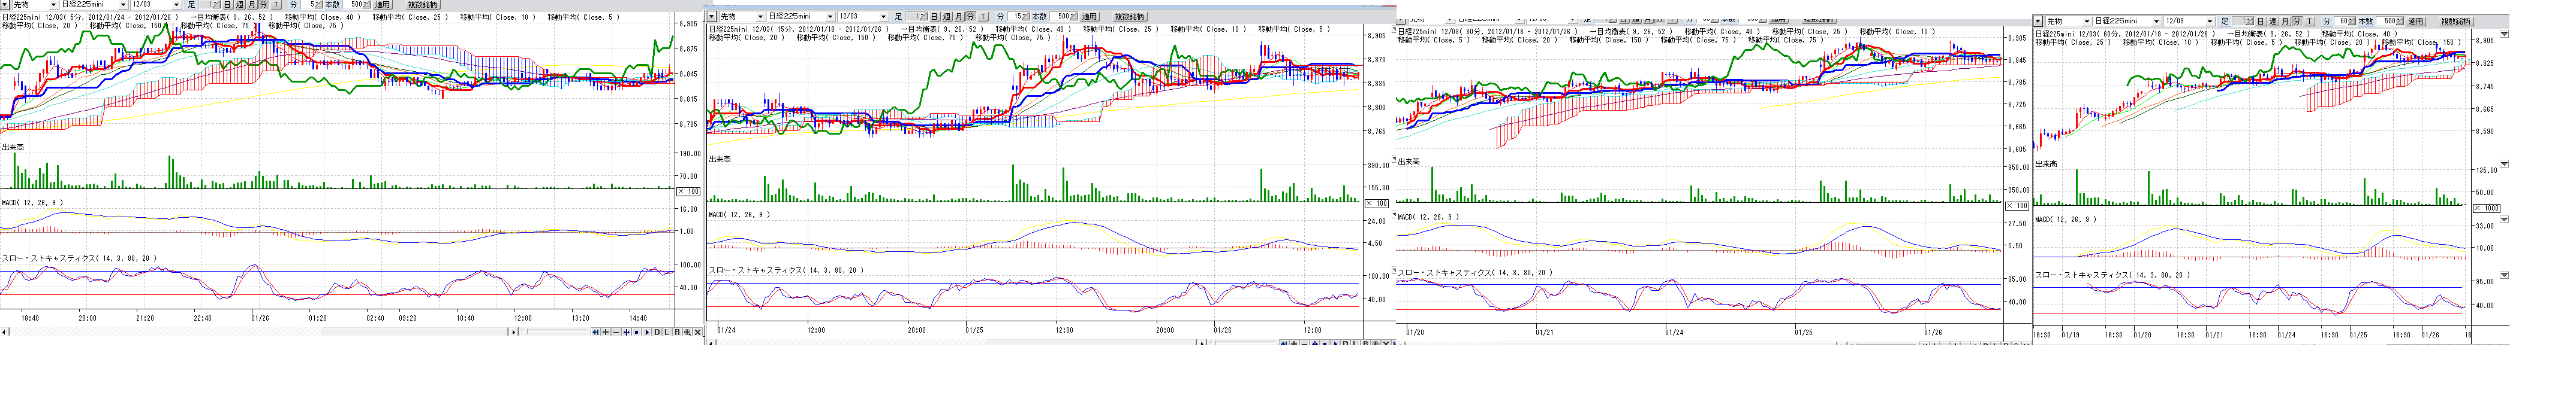Expand the 12/03 contract dropdown in the 5-minute chart
This screenshot has width=2576, height=414.
point(176,5)
